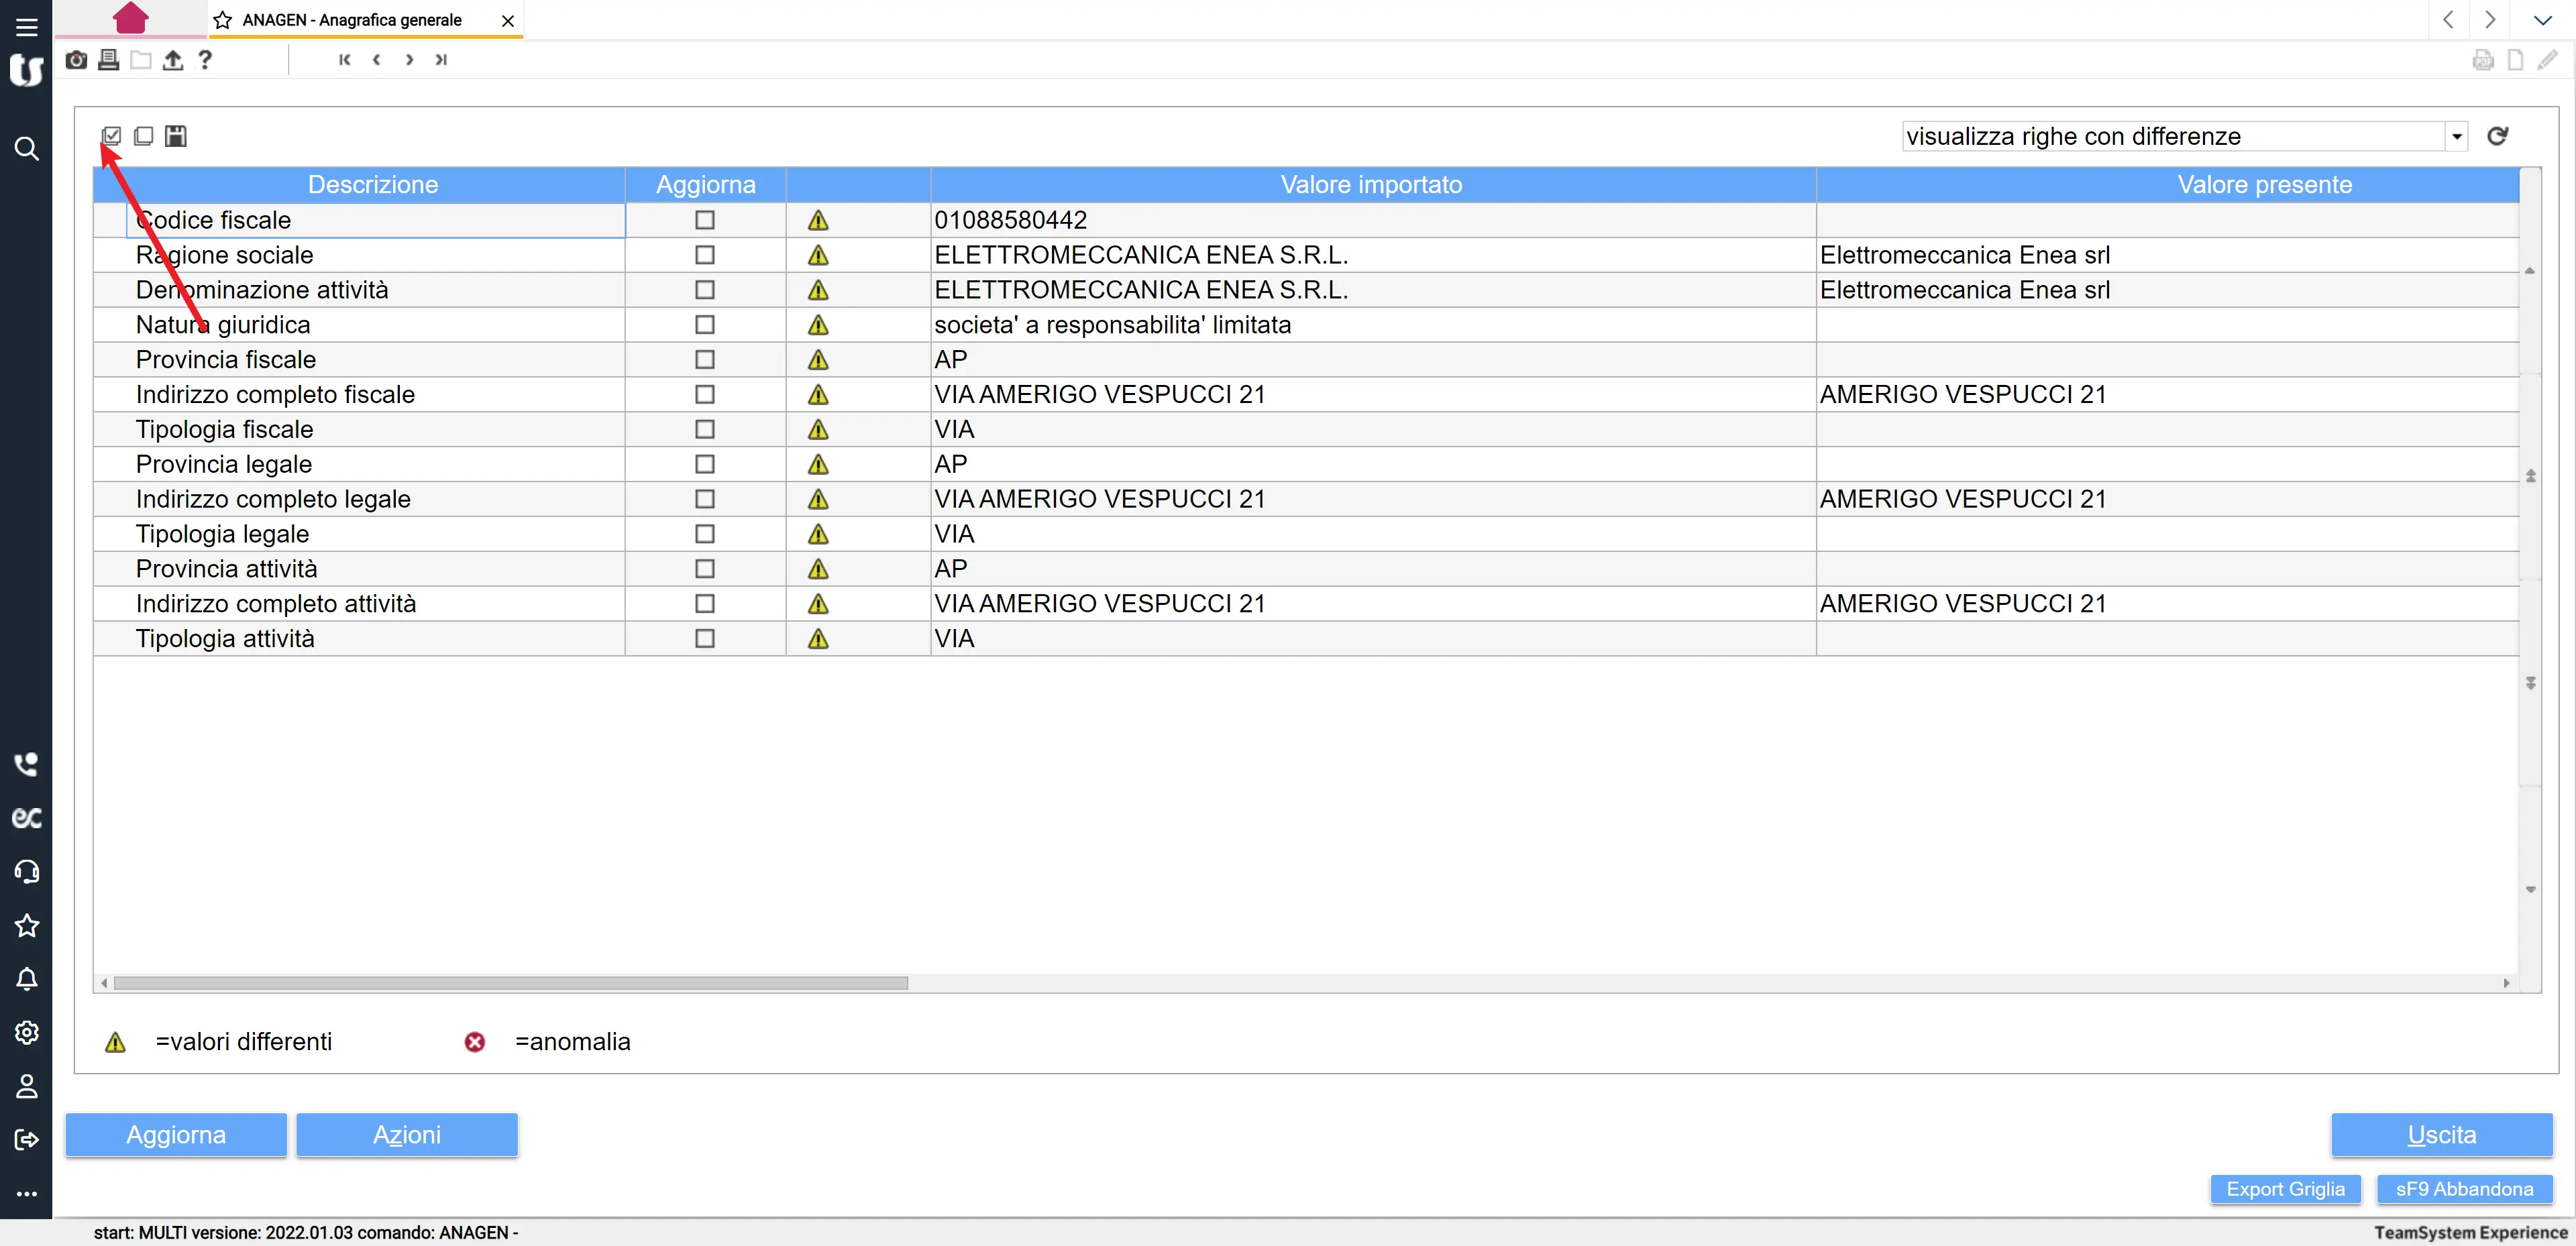Check the Aggiorna box for Ragione sociale

pyautogui.click(x=705, y=255)
